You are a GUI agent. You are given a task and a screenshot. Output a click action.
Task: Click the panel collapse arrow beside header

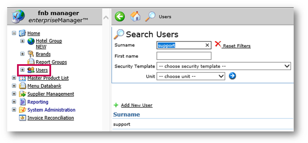(x=106, y=17)
